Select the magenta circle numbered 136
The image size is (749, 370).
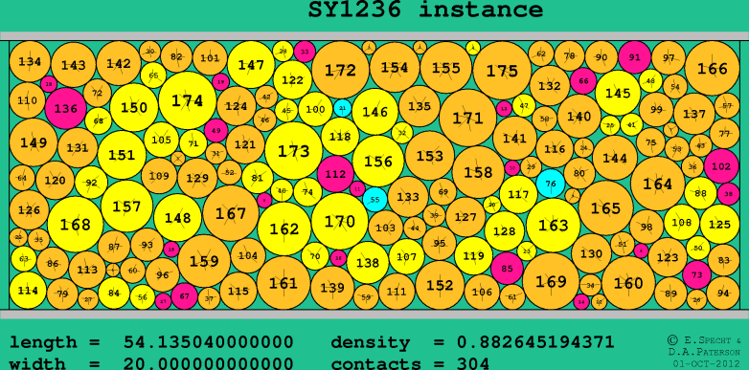66,108
